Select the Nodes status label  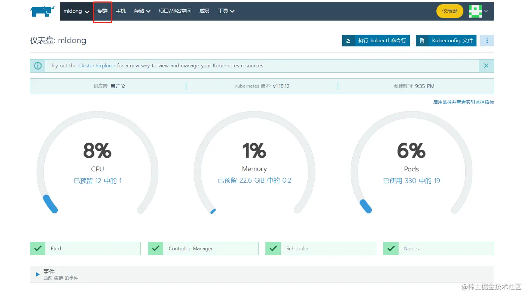411,248
